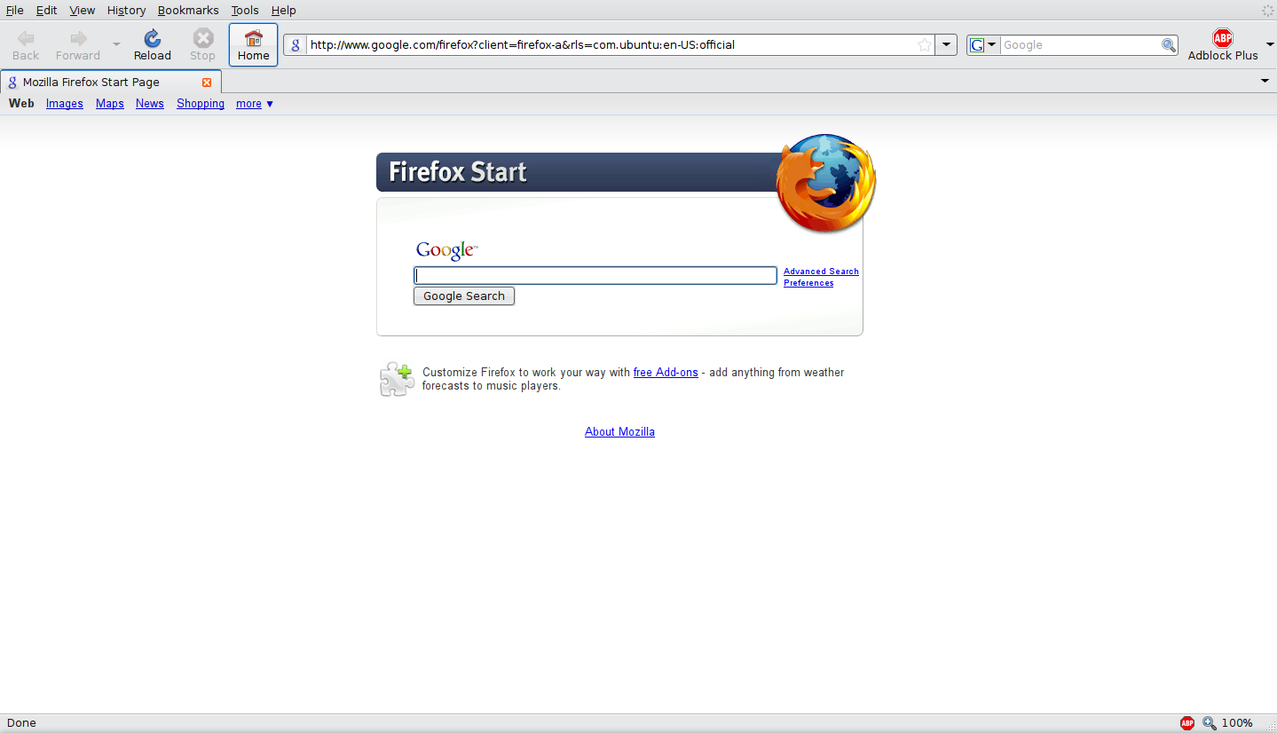Click the Google Search button
The width and height of the screenshot is (1277, 733).
pyautogui.click(x=464, y=296)
